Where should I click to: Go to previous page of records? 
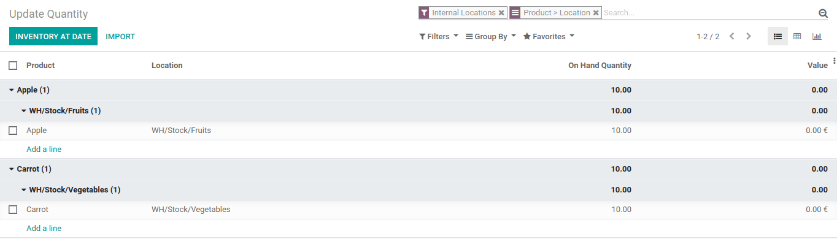(731, 37)
